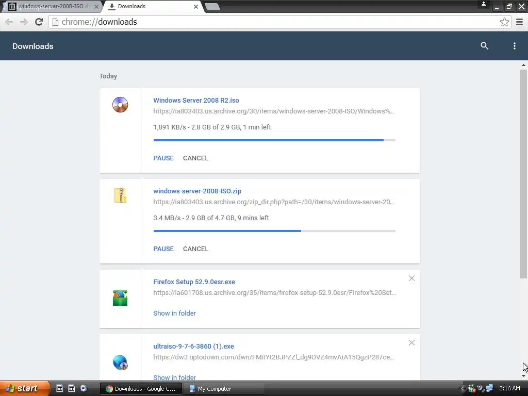Click the Chrome user profile icon
This screenshot has width=528, height=396.
click(484, 4)
